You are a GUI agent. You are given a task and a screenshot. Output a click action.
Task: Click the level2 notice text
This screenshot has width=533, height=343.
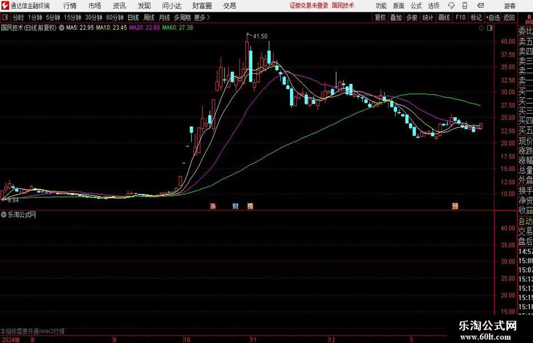(x=33, y=331)
